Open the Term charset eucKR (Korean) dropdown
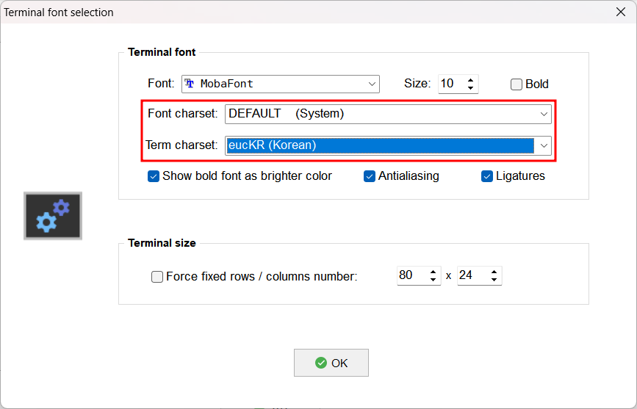The image size is (637, 409). tap(388, 145)
